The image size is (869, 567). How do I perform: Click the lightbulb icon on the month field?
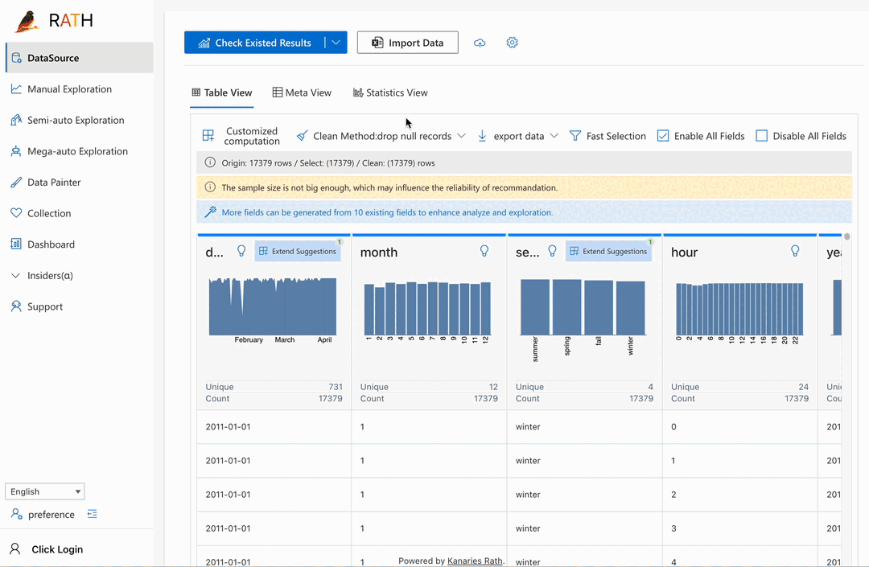484,251
